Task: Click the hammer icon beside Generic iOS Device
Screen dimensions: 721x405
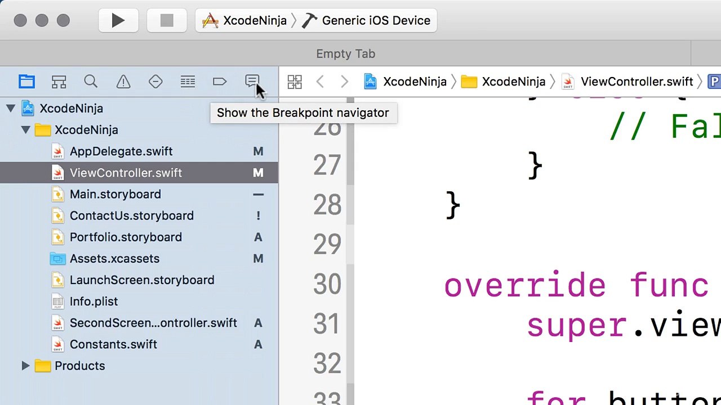Action: [x=310, y=21]
